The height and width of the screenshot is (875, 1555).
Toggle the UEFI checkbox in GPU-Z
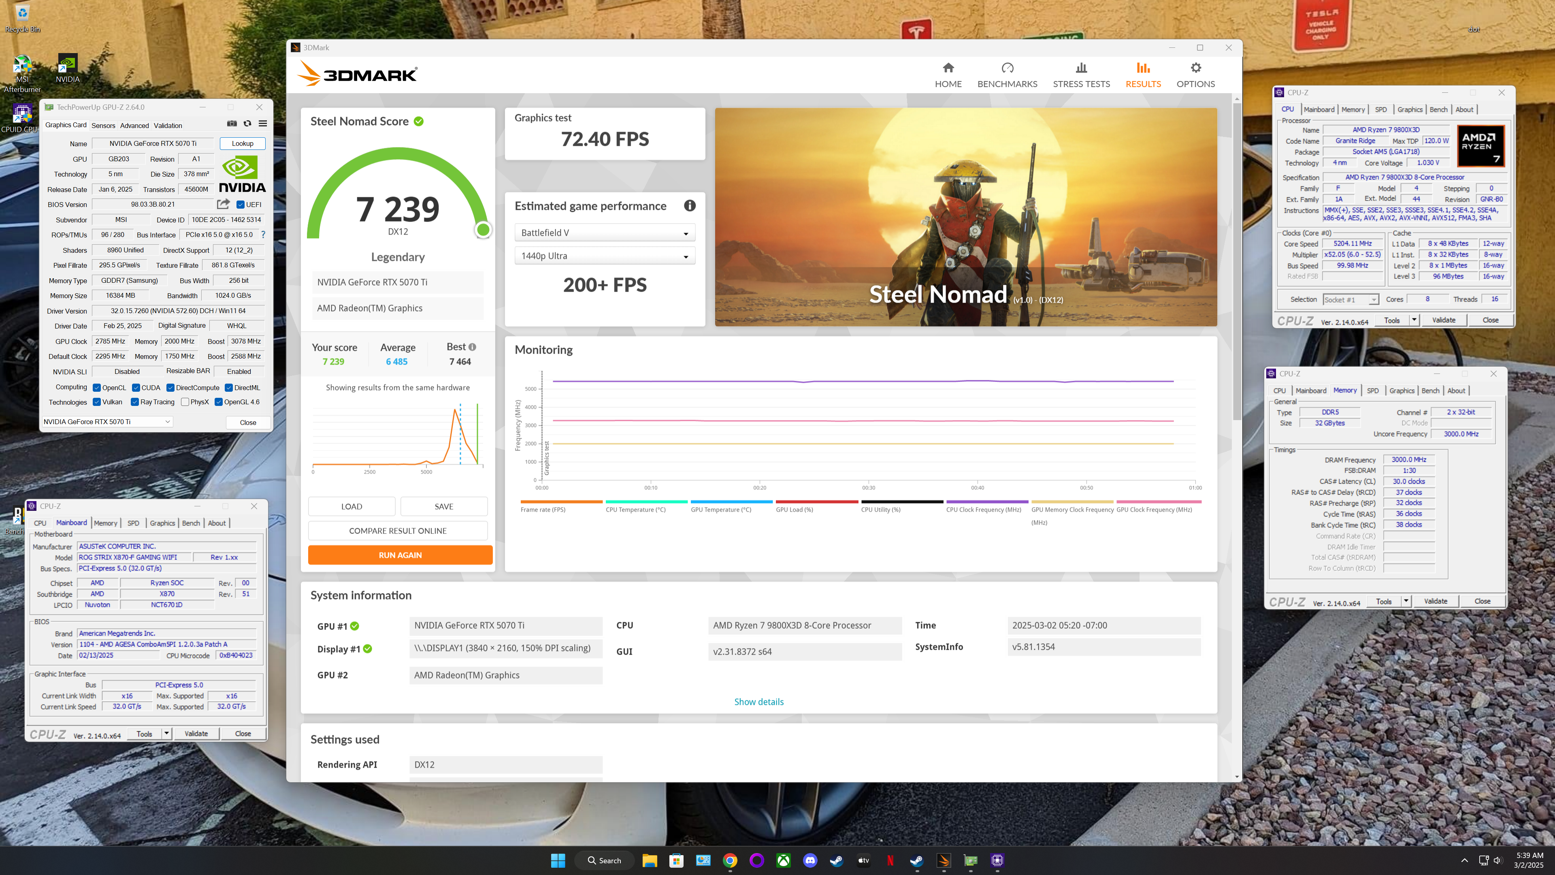pyautogui.click(x=240, y=205)
